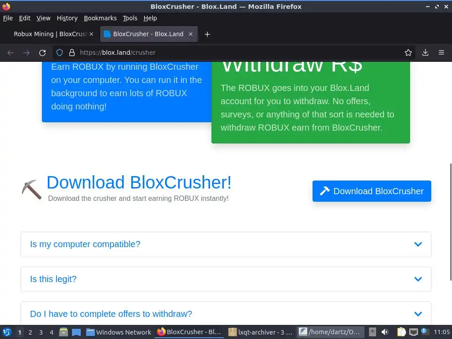Click the Download BloxCrusher button
452x339 pixels.
[x=372, y=191]
